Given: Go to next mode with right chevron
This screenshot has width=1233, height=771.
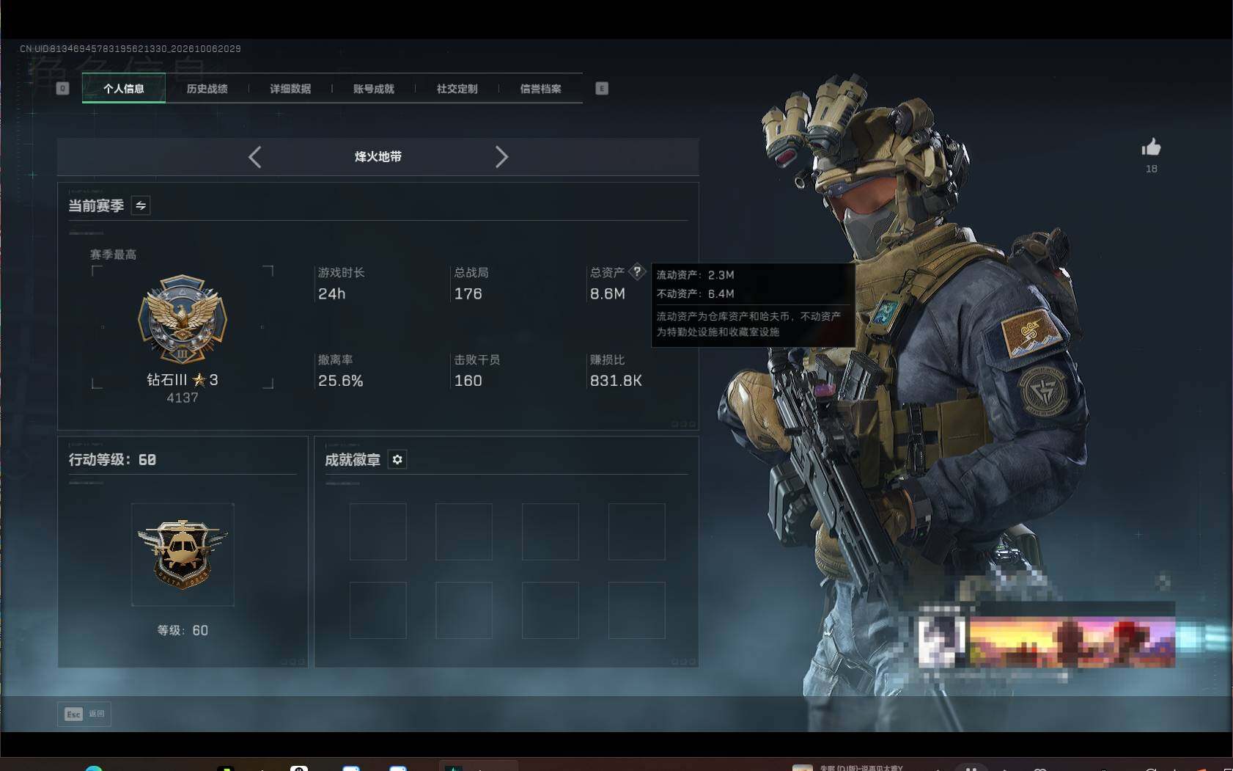Looking at the screenshot, I should point(501,157).
